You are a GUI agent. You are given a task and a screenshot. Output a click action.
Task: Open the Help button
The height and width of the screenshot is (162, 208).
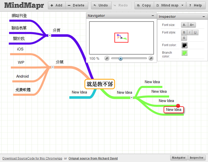tap(196, 6)
